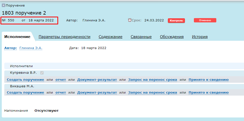Image resolution: width=244 pixels, height=121 pixels.
Task: Click Принято к сведению under Викашев М.А.
Action: click(208, 93)
